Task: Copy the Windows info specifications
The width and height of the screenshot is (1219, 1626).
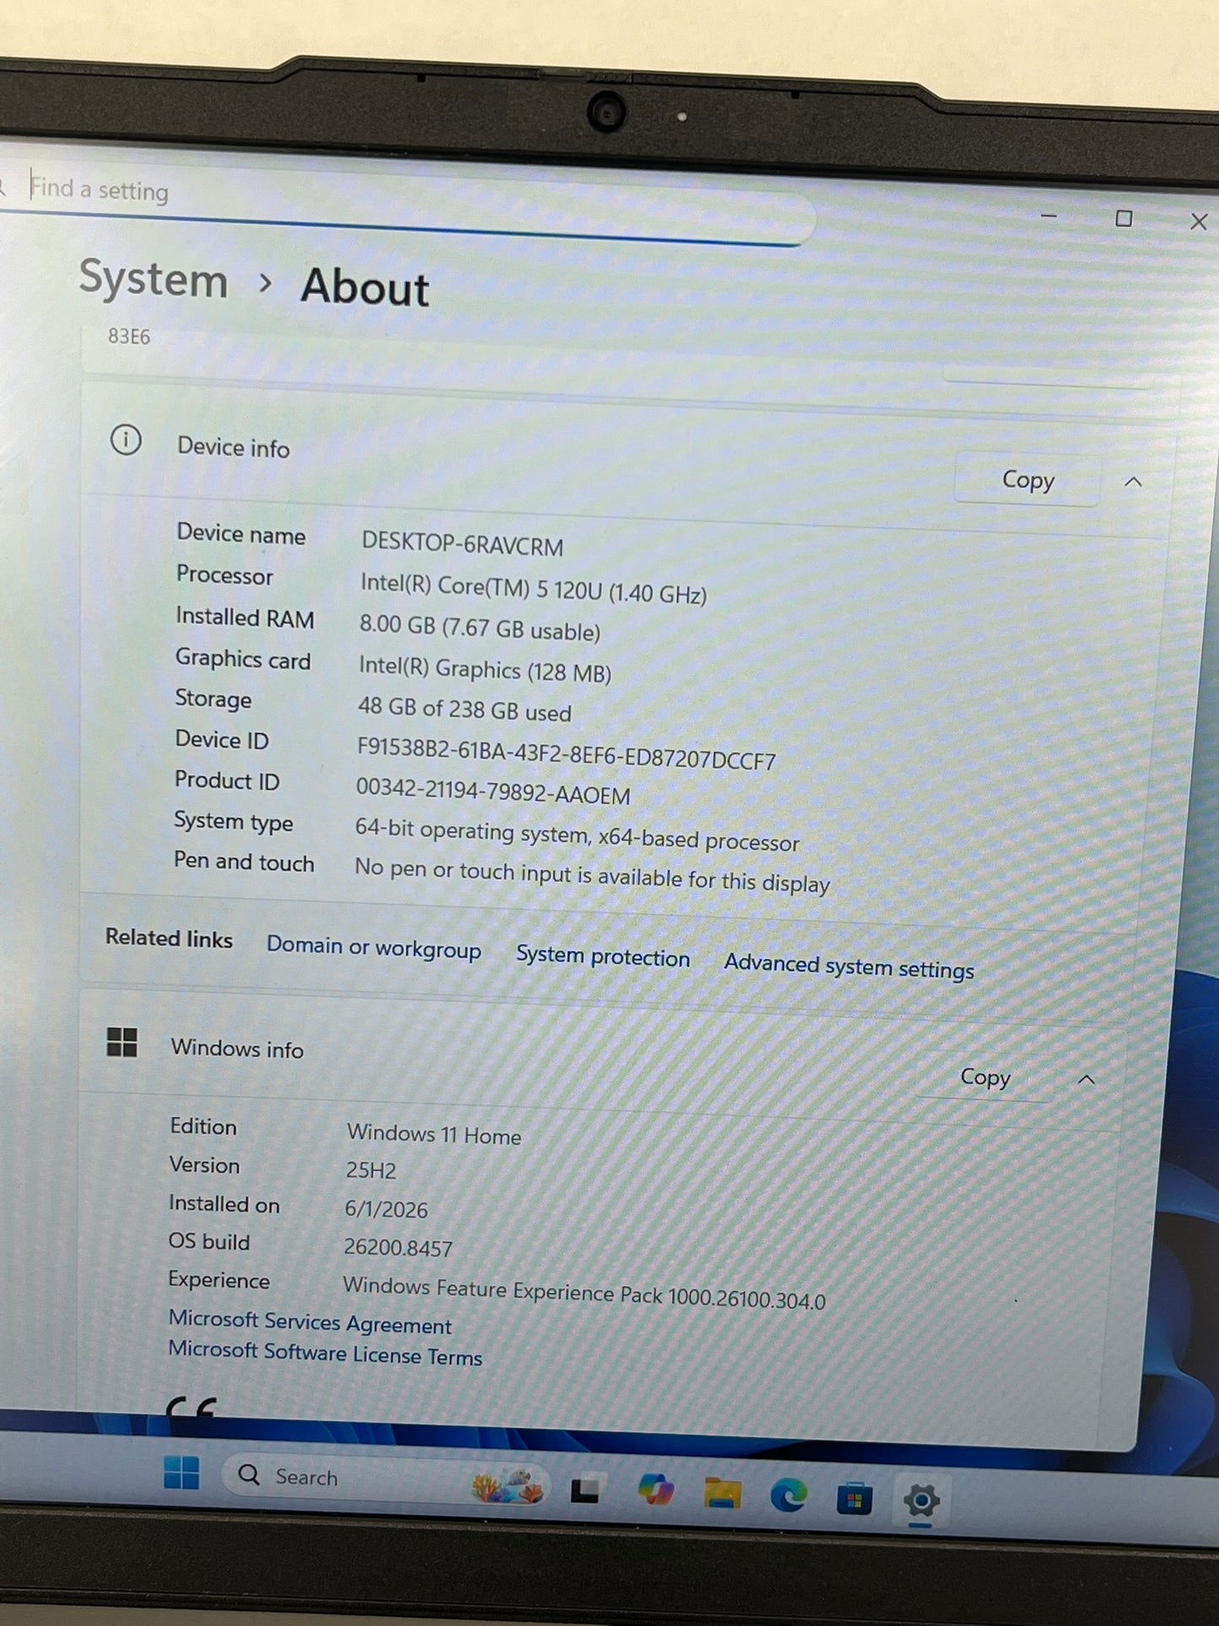Action: [984, 1077]
